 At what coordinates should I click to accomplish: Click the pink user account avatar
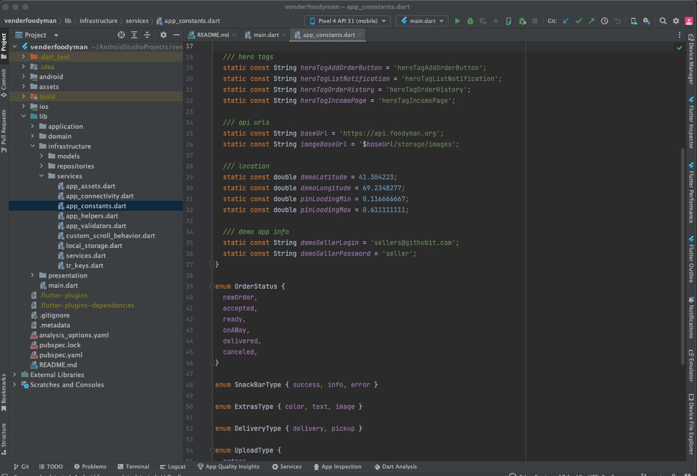pos(689,21)
